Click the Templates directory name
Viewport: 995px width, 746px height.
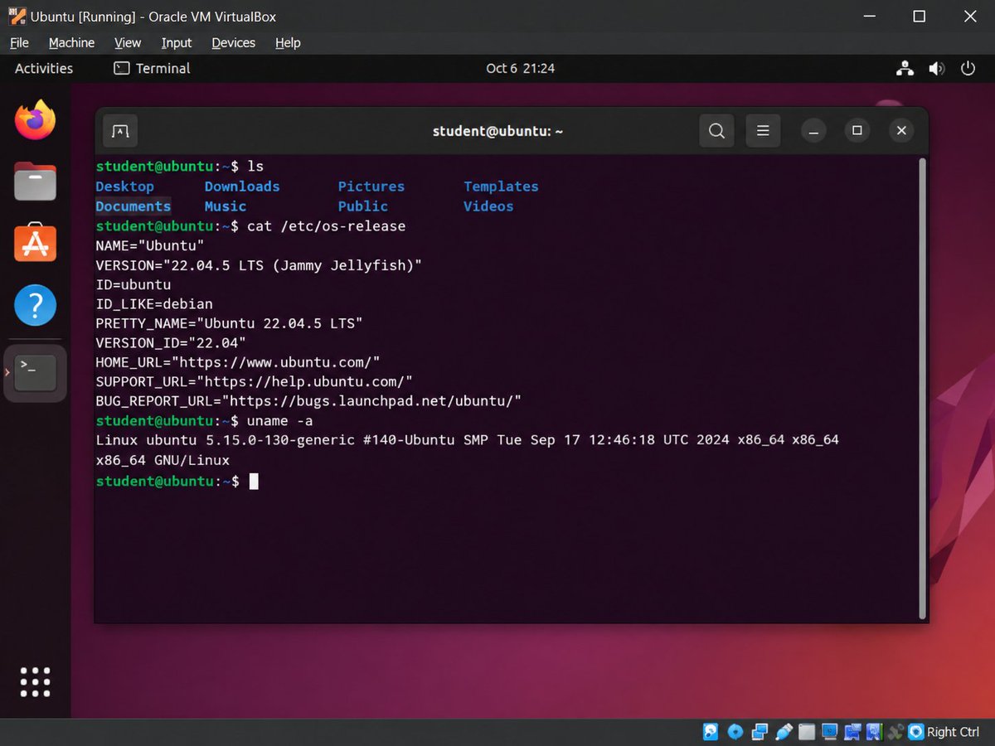[501, 186]
